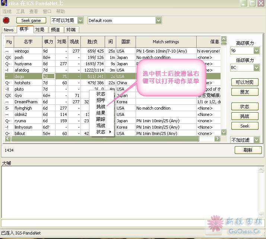Click the Flg column header
This screenshot has height=239, width=266.
[x=9, y=42]
